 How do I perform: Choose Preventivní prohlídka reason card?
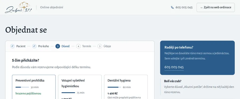tap(34, 87)
